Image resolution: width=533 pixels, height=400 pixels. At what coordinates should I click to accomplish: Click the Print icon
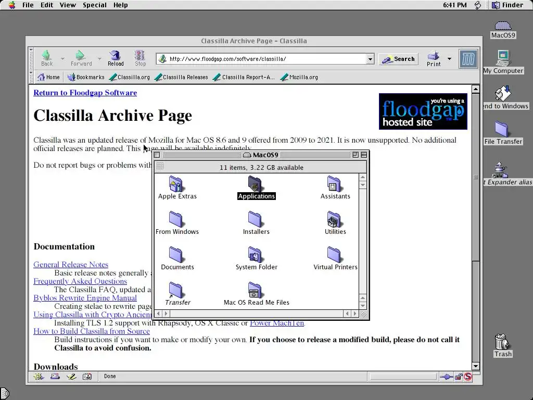click(434, 58)
